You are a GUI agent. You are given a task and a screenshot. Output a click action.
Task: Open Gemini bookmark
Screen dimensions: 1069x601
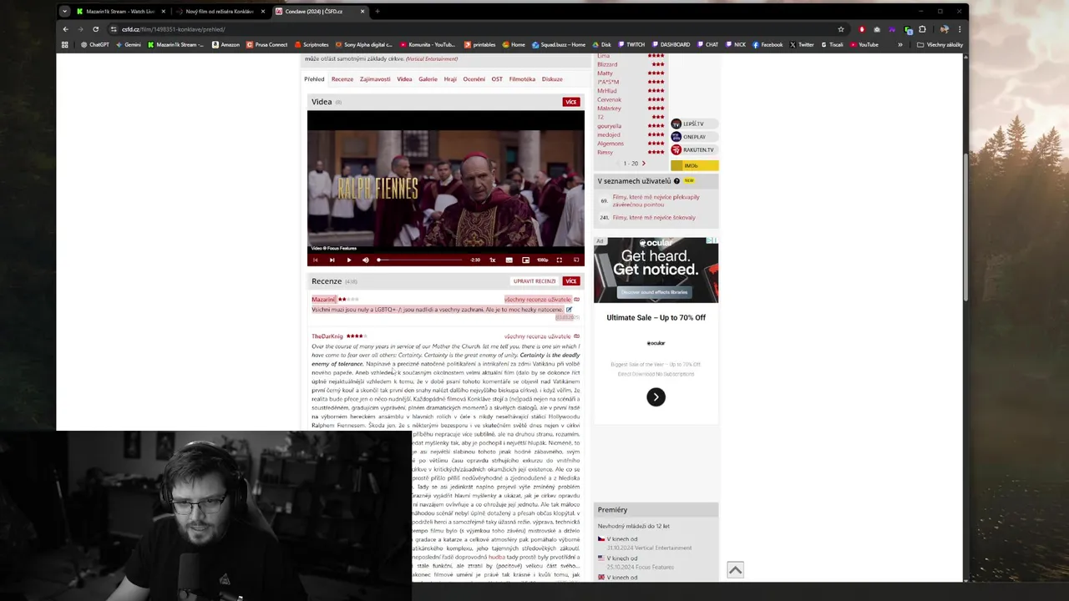[128, 44]
